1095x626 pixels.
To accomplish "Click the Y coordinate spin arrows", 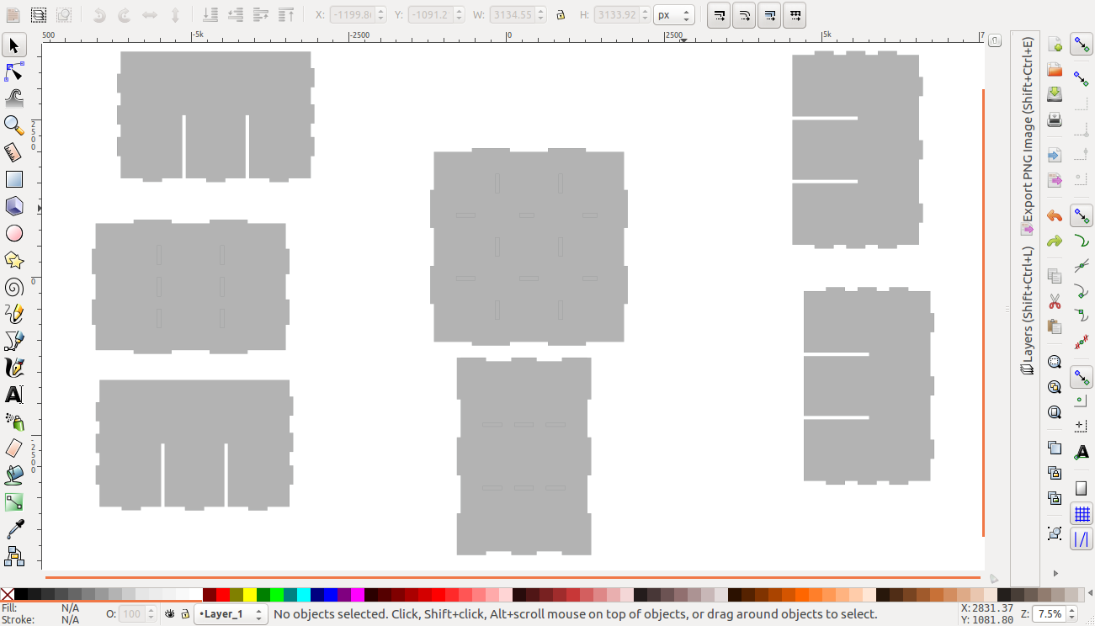I will [x=460, y=15].
